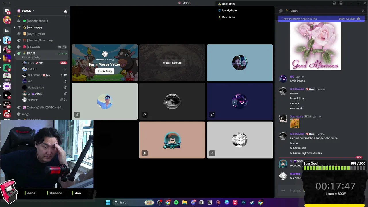Click the plus attachment button in message box
The image size is (368, 207).
[x=283, y=191]
